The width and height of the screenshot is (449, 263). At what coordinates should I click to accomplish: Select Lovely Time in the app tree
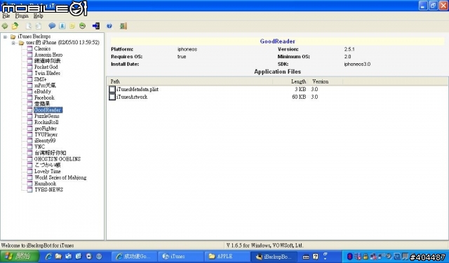[x=48, y=171]
